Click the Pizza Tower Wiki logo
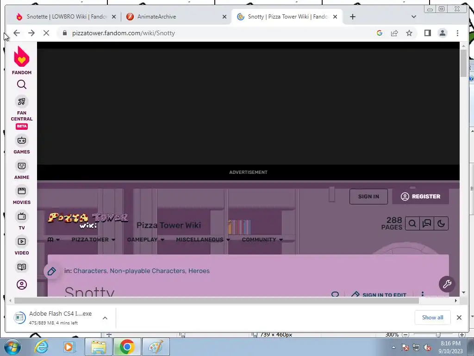 click(87, 220)
